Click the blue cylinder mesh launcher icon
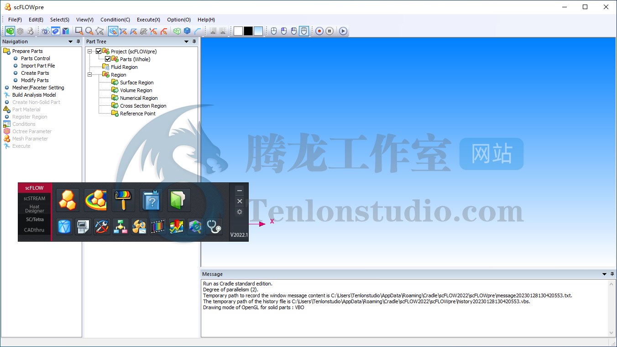Screen dimensions: 617x347 coord(65,227)
